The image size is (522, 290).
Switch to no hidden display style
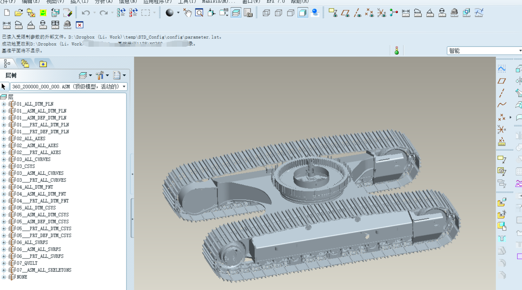coord(290,13)
